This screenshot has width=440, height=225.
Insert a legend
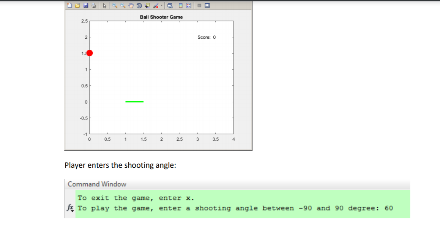(x=189, y=5)
